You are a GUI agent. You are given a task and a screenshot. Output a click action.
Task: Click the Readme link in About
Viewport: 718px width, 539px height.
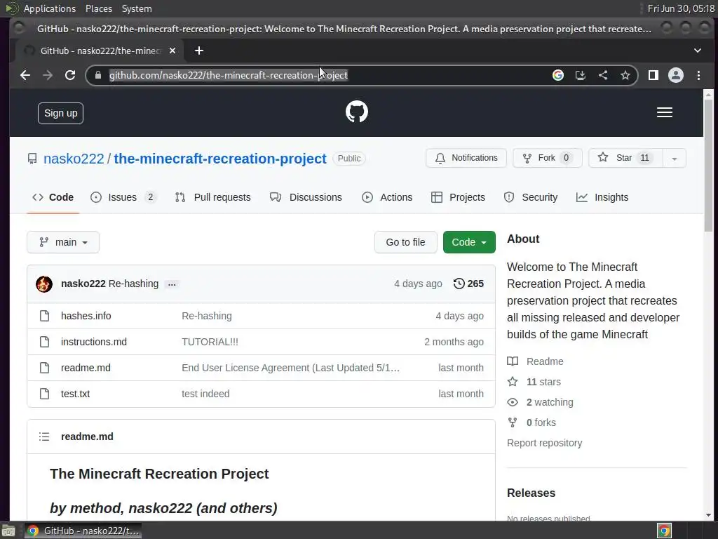click(x=535, y=361)
